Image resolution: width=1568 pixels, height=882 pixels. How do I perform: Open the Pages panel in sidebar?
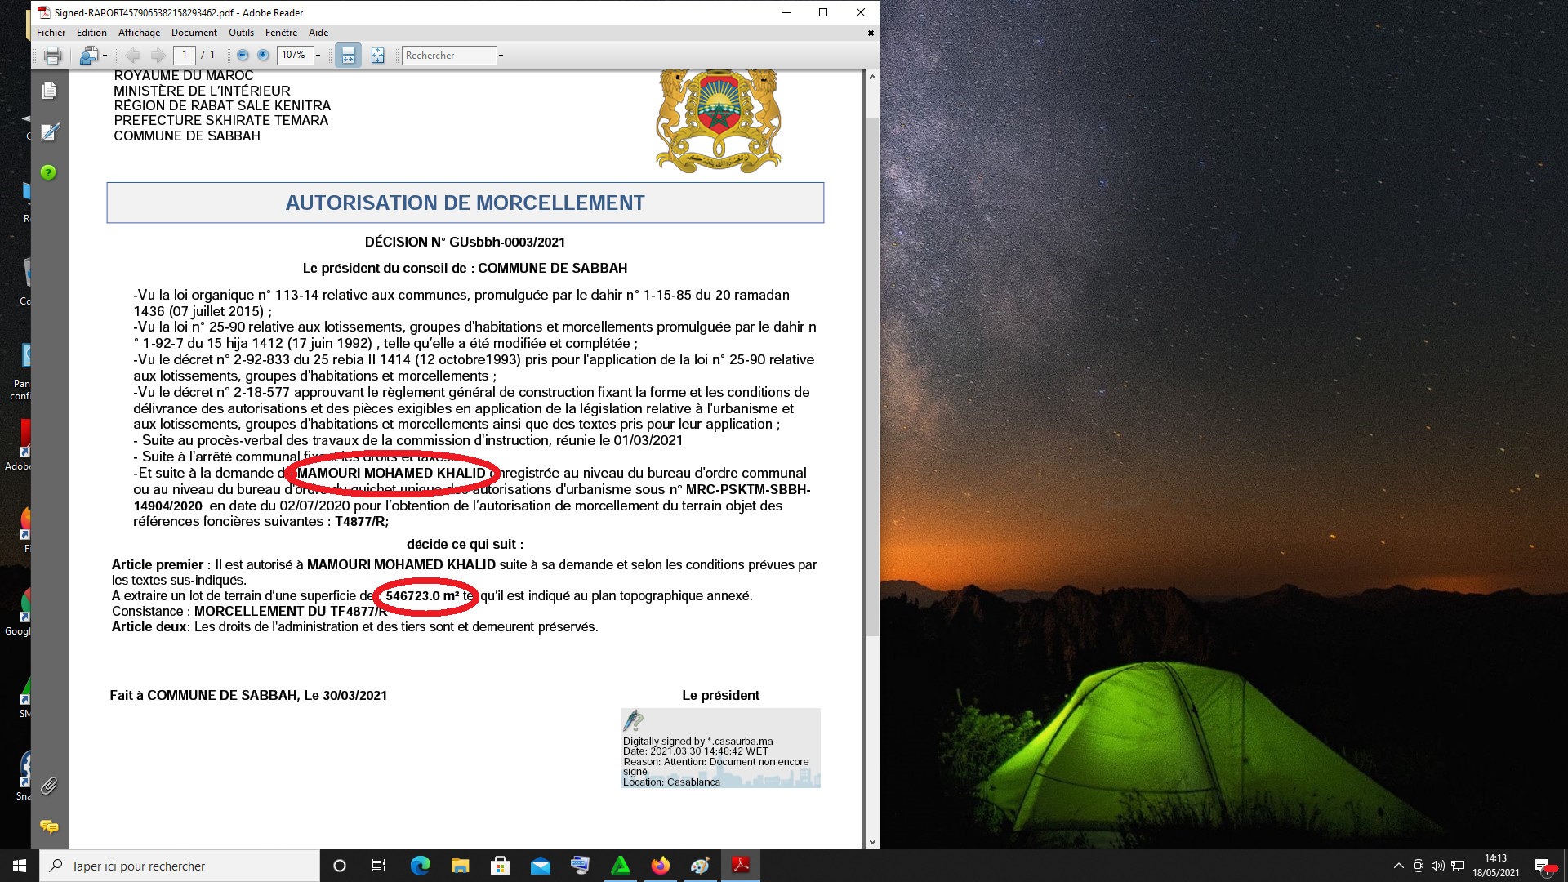click(x=49, y=91)
